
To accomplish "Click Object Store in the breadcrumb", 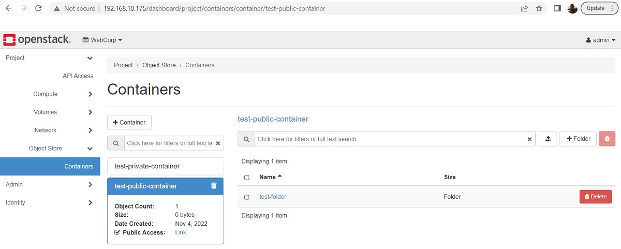I will [159, 65].
